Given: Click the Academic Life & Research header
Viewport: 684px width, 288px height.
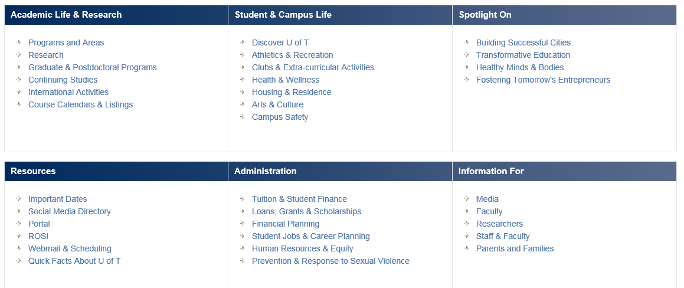Looking at the screenshot, I should [x=66, y=15].
